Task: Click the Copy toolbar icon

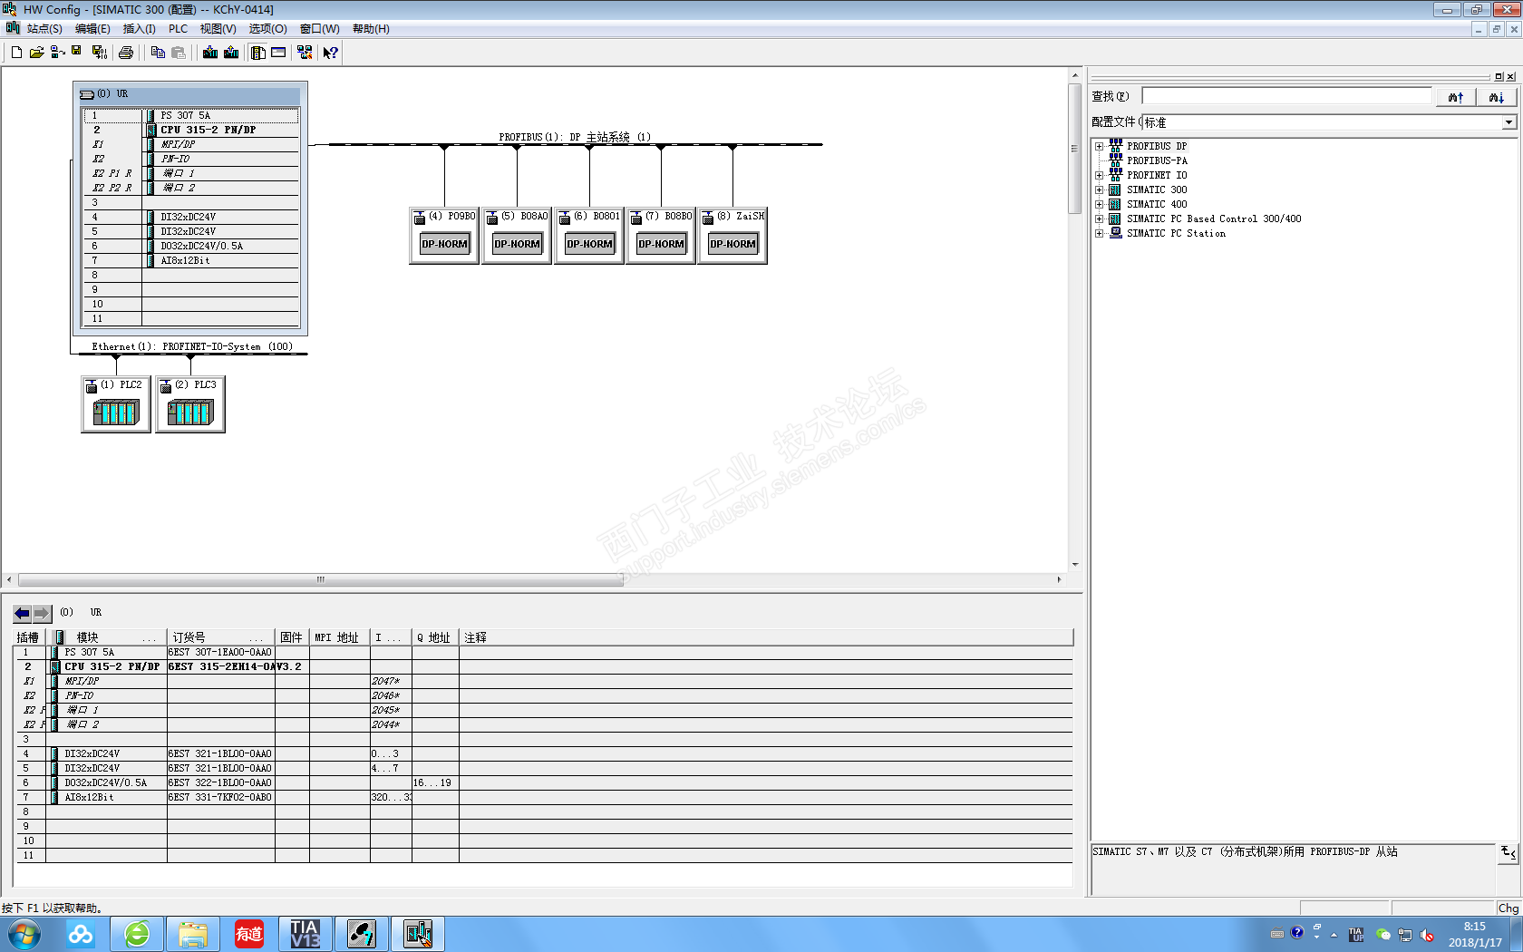Action: tap(158, 53)
